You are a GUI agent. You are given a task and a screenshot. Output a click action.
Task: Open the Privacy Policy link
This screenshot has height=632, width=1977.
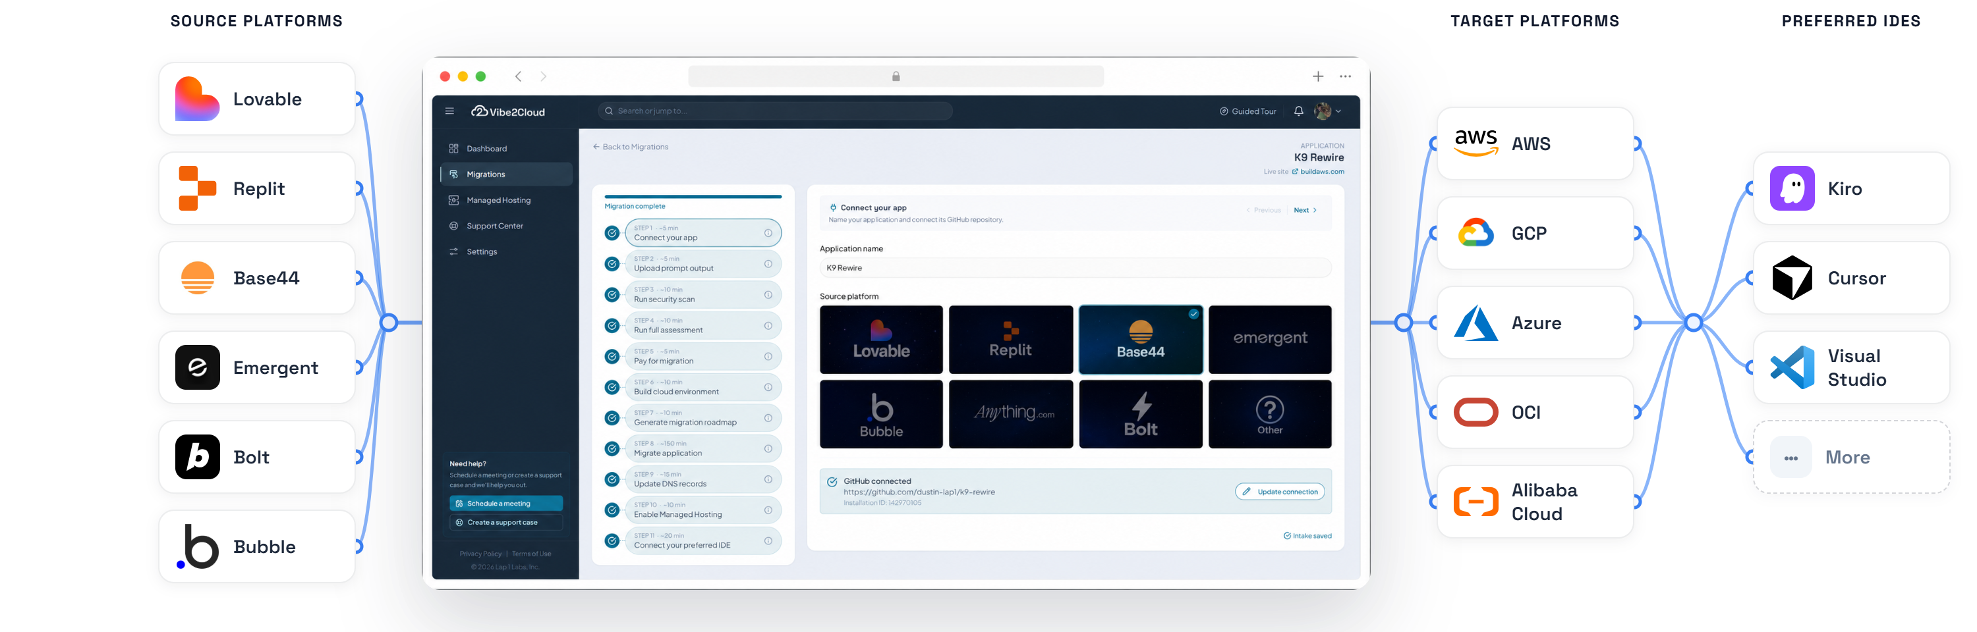click(x=480, y=554)
